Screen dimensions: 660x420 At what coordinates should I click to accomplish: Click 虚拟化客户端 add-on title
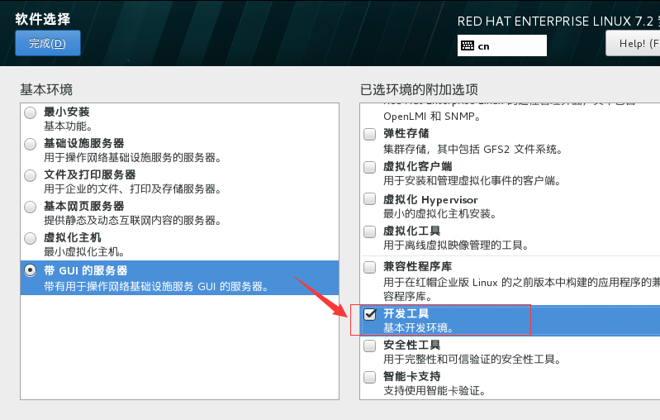(x=417, y=166)
